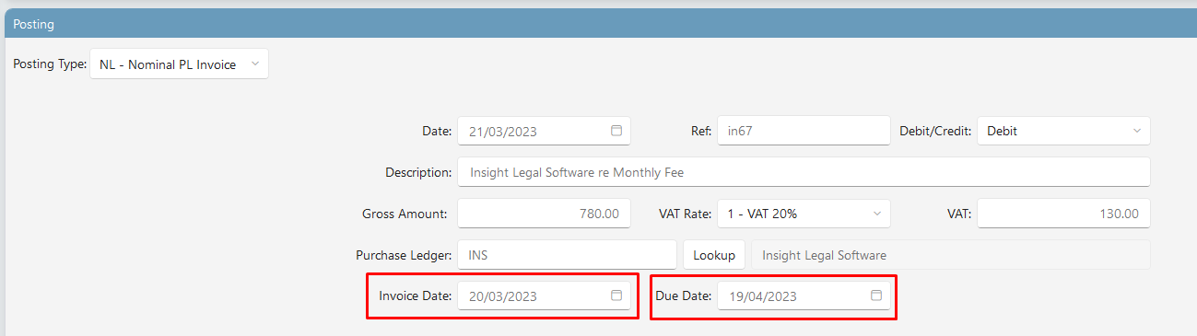The image size is (1197, 336).
Task: Open the Due Date calendar picker icon
Action: 876,295
